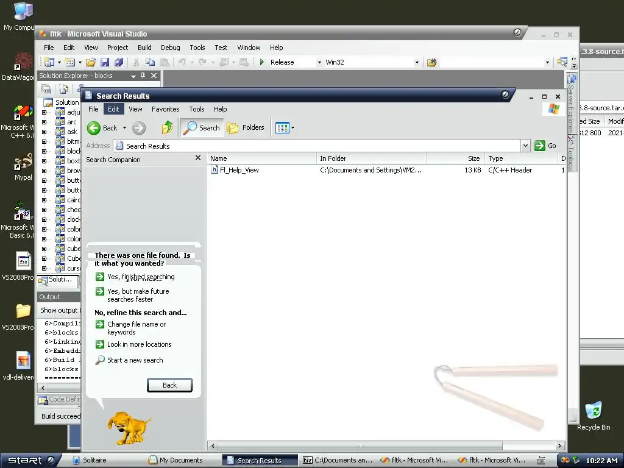Image resolution: width=624 pixels, height=468 pixels.
Task: Open the Build menu in Visual Studio
Action: pos(144,48)
